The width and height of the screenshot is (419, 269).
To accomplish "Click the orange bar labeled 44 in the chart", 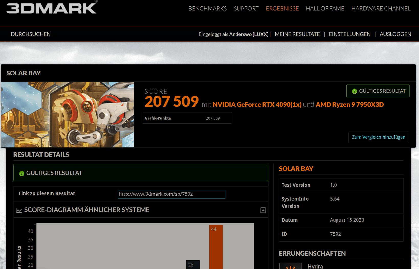I will click(x=216, y=247).
